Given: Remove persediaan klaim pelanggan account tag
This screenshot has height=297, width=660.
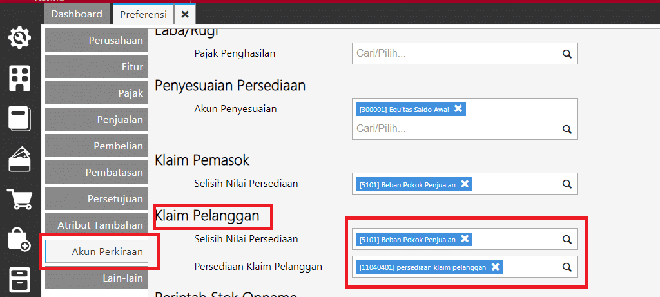Looking at the screenshot, I should [x=495, y=267].
